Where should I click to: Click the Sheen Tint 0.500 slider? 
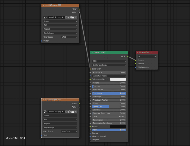[x=109, y=107]
